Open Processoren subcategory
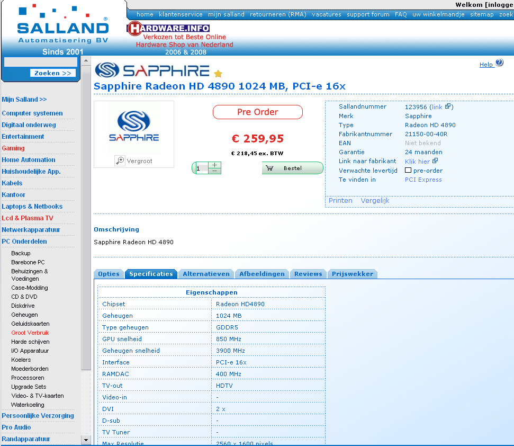Image resolution: width=514 pixels, height=446 pixels. [28, 378]
